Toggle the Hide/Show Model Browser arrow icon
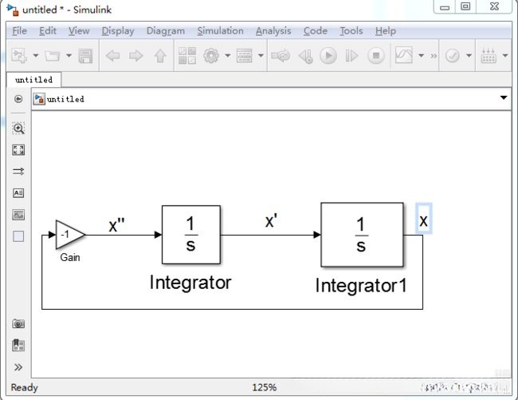This screenshot has height=400, width=518. [18, 99]
